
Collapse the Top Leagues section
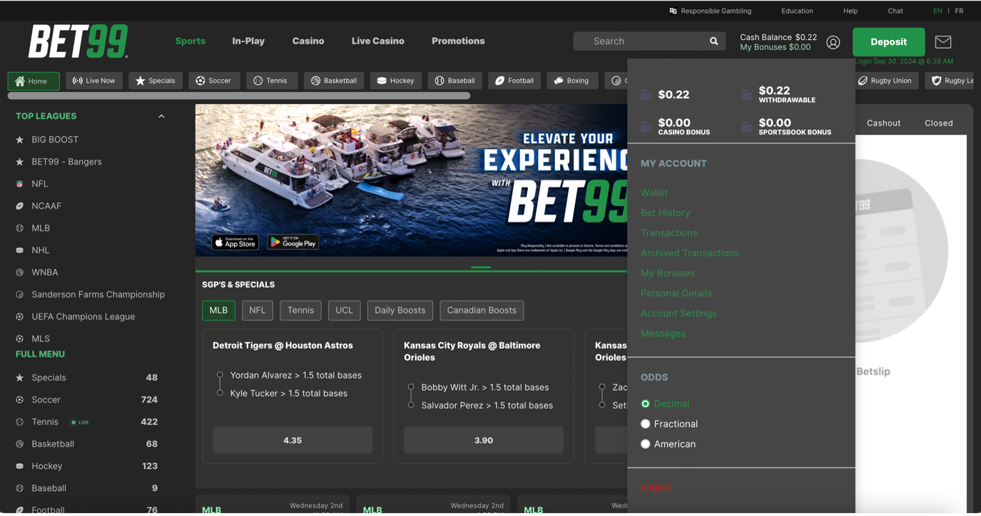161,116
